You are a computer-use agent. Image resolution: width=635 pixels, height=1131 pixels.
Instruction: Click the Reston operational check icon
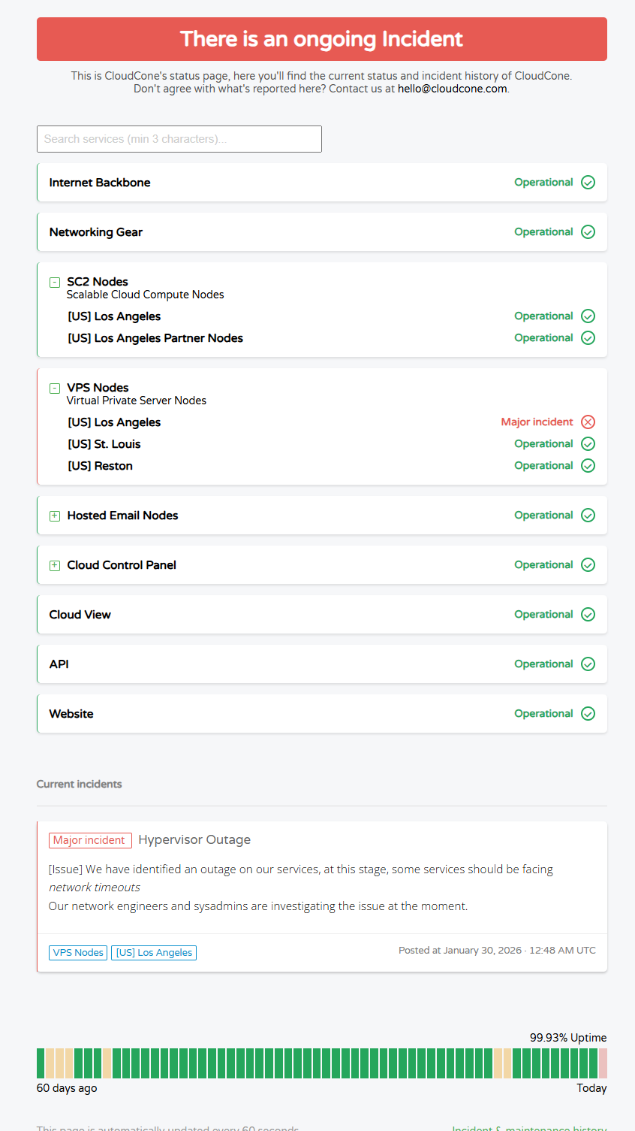pos(588,466)
